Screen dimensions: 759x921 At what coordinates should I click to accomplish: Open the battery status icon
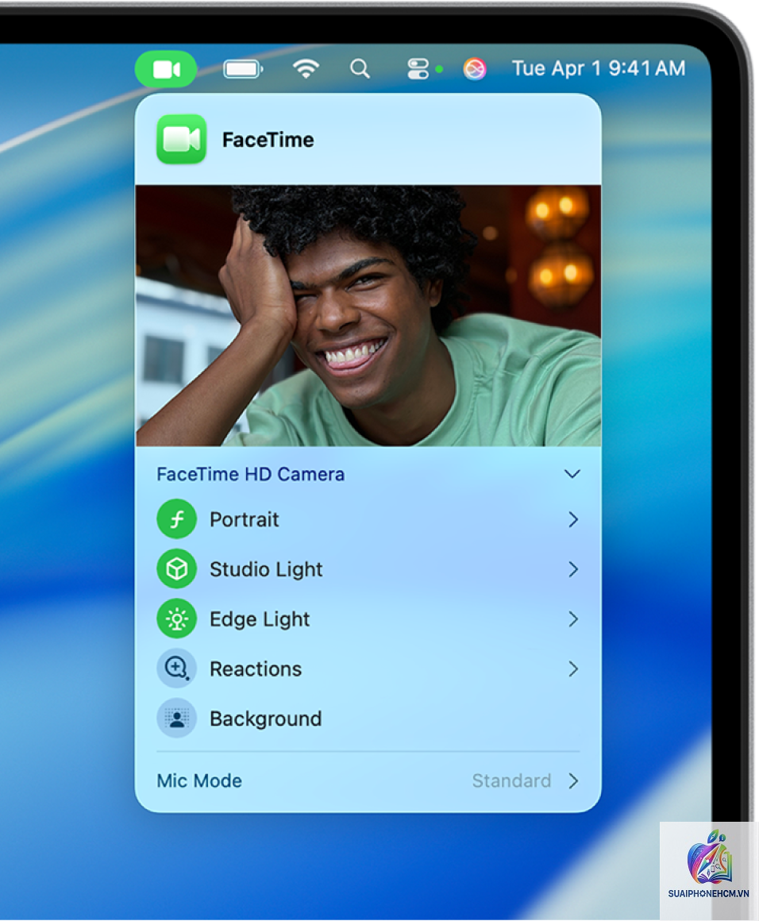click(x=243, y=69)
